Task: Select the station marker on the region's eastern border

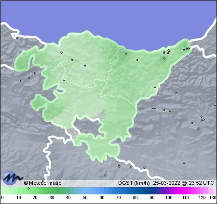Action: (155, 87)
